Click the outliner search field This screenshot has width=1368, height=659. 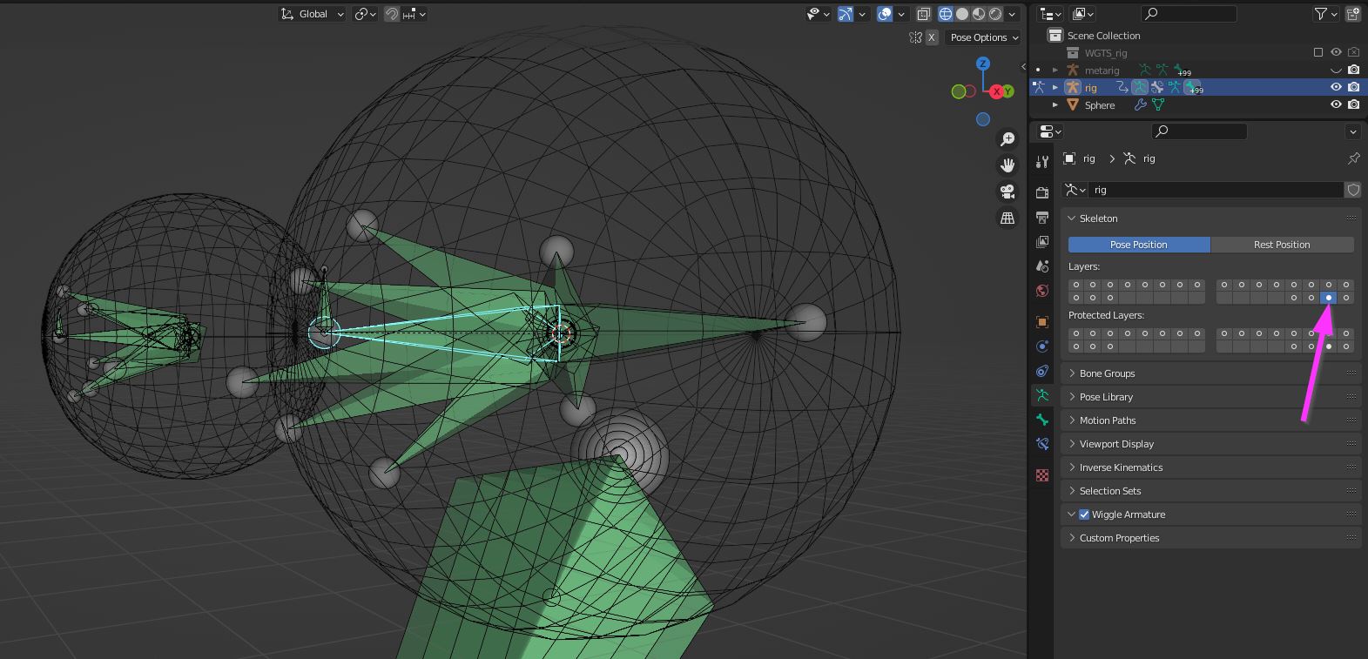point(1189,14)
